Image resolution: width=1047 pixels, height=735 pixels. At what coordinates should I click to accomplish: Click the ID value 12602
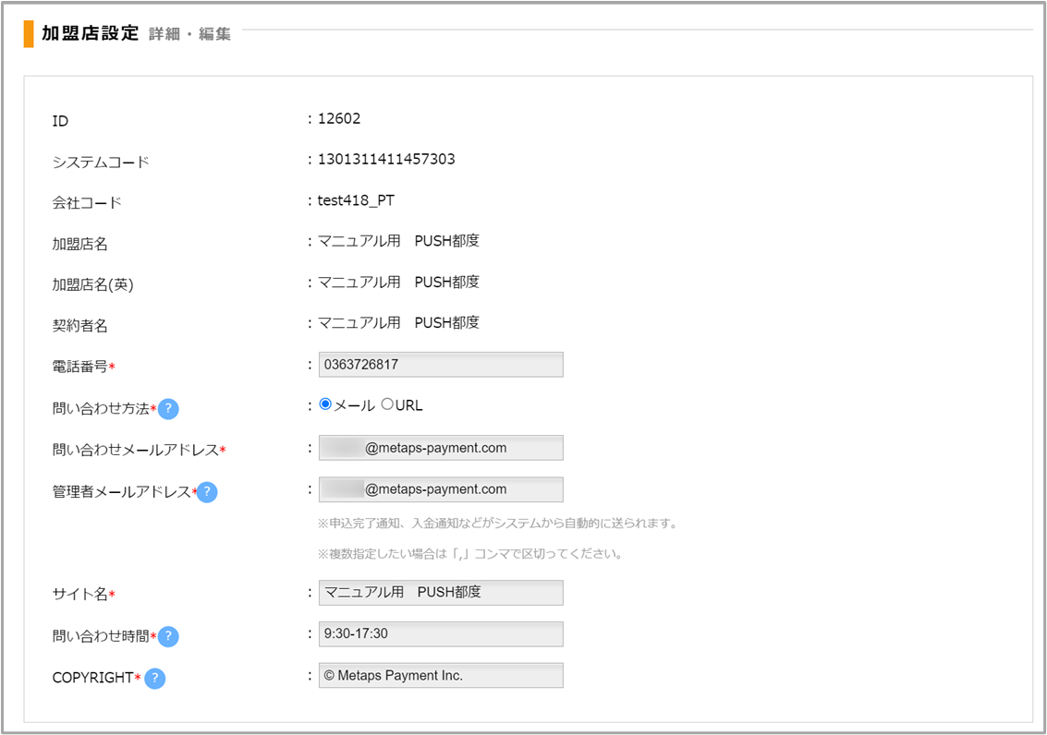pyautogui.click(x=338, y=119)
